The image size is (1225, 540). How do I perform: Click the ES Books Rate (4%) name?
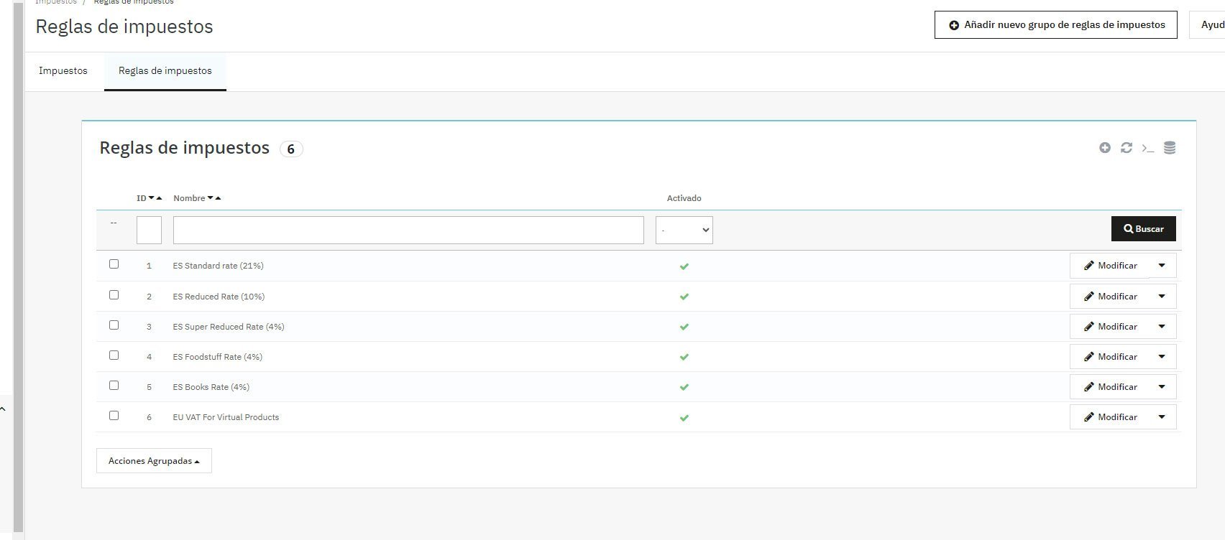click(211, 387)
